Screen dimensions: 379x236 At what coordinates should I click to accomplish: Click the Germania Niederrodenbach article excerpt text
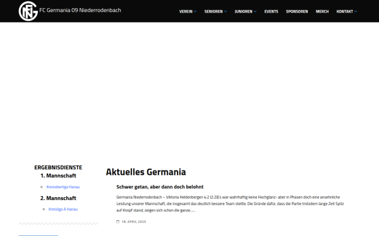(x=230, y=204)
